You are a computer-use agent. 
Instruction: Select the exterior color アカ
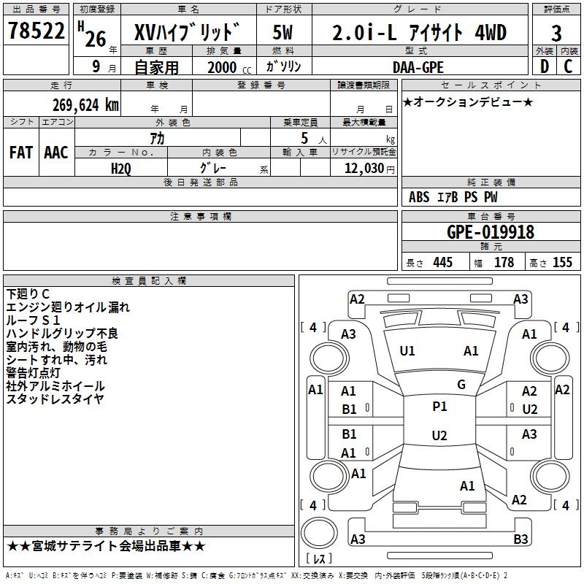coord(157,138)
